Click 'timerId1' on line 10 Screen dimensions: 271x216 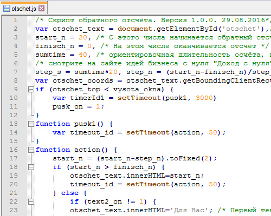(87, 98)
